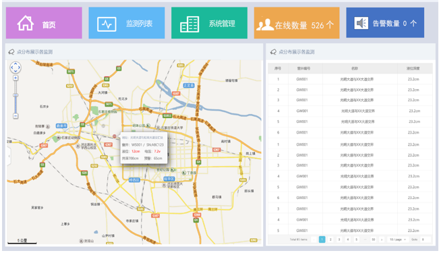The height and width of the screenshot is (253, 439).
Task: Click the 在线数量 online users icon
Action: coord(264,25)
